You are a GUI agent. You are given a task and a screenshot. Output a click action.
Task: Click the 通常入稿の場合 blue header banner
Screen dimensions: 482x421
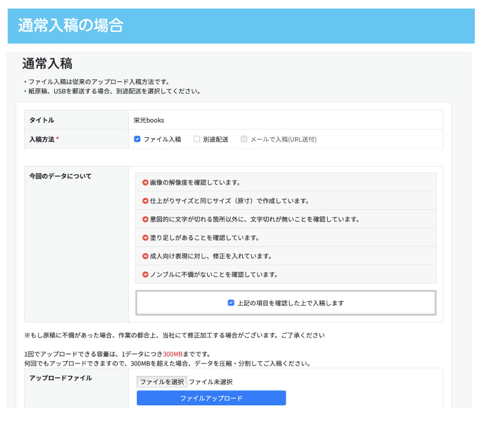(x=241, y=26)
